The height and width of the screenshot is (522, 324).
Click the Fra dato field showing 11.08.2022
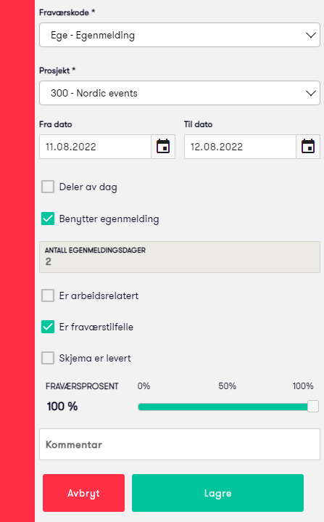pyautogui.click(x=96, y=147)
